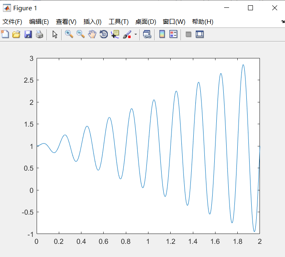The image size is (285, 257).
Task: Open file using folder toolbar icon
Action: (x=16, y=34)
